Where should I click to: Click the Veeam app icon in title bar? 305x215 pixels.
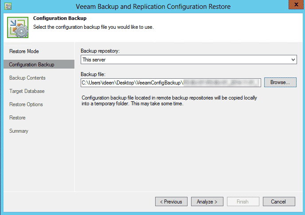[x=8, y=6]
